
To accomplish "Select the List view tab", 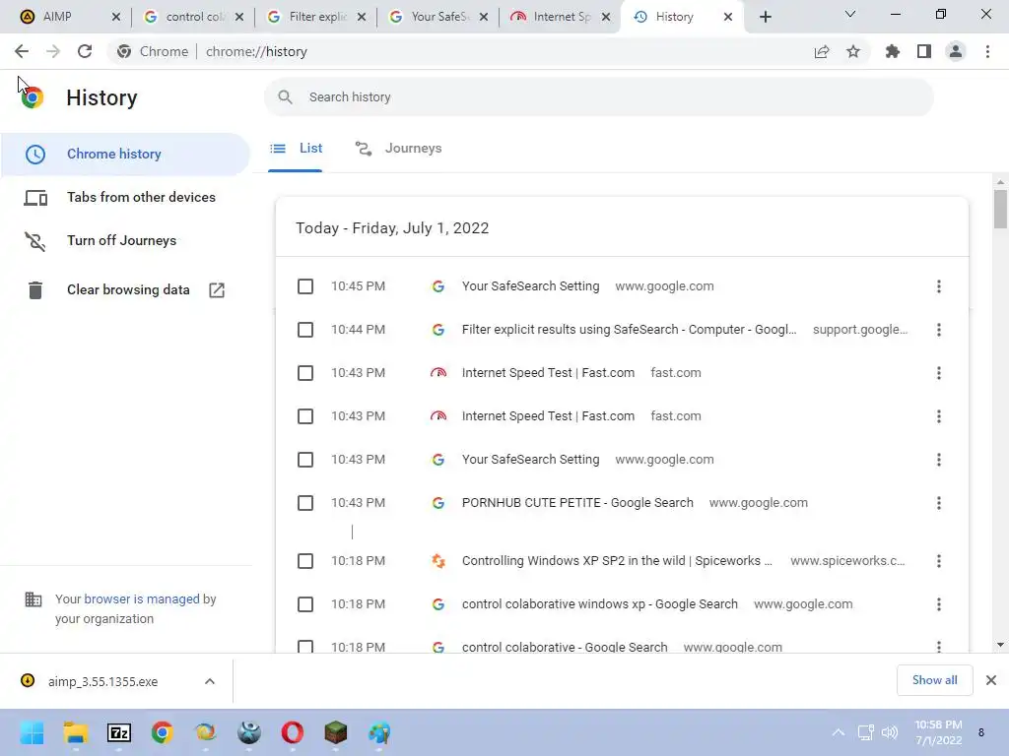I will (296, 149).
